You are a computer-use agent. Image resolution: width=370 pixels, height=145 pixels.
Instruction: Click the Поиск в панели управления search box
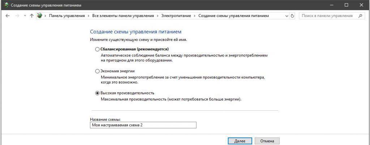coord(327,16)
